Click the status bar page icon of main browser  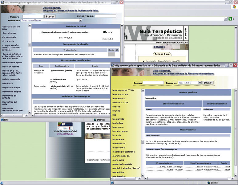tap(2, 183)
